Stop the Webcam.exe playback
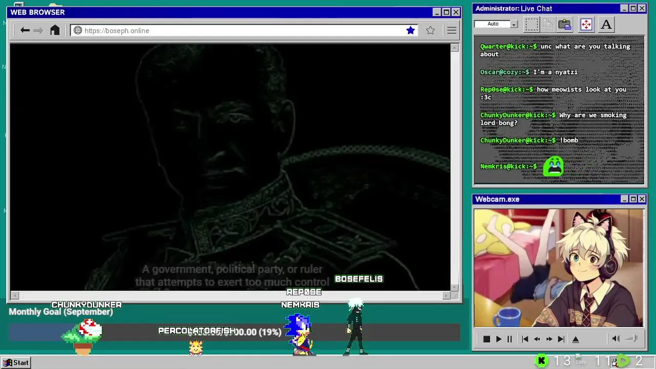The width and height of the screenshot is (656, 369). point(487,339)
